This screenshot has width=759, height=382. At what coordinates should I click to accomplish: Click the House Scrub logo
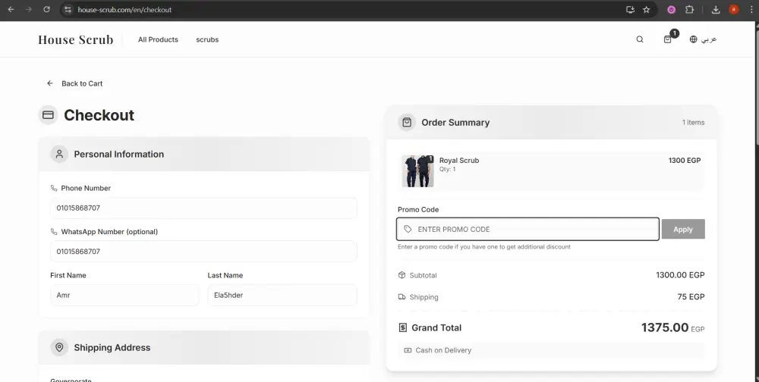point(75,39)
